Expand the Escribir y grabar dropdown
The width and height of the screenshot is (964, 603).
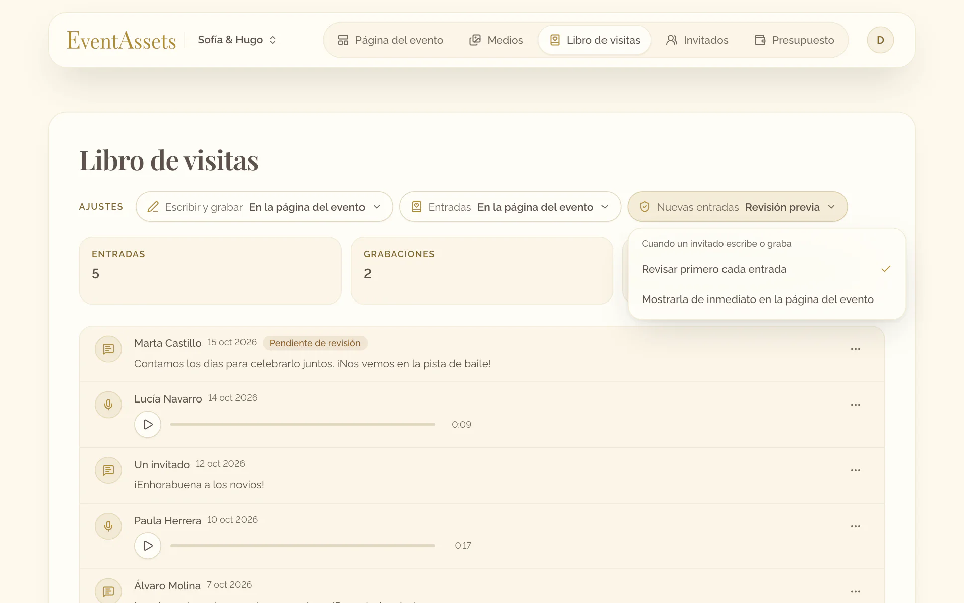(264, 207)
